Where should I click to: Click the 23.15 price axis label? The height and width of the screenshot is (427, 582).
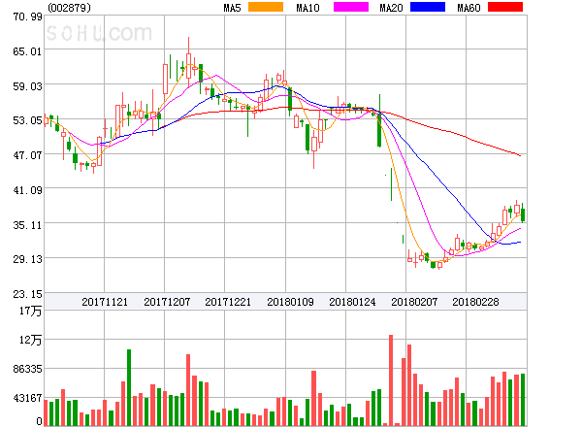coord(27,294)
